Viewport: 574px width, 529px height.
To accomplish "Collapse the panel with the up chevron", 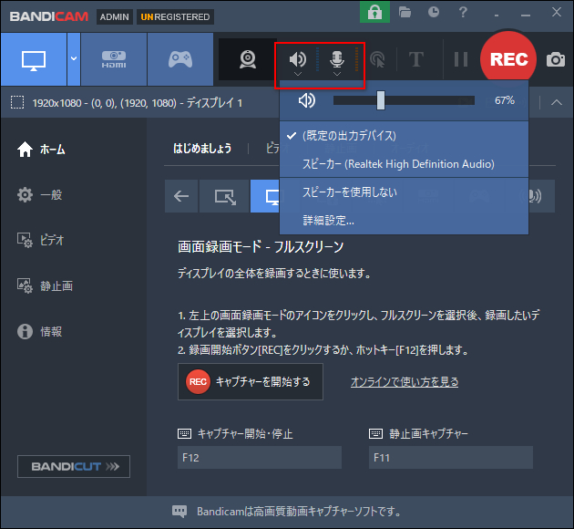I will click(557, 102).
